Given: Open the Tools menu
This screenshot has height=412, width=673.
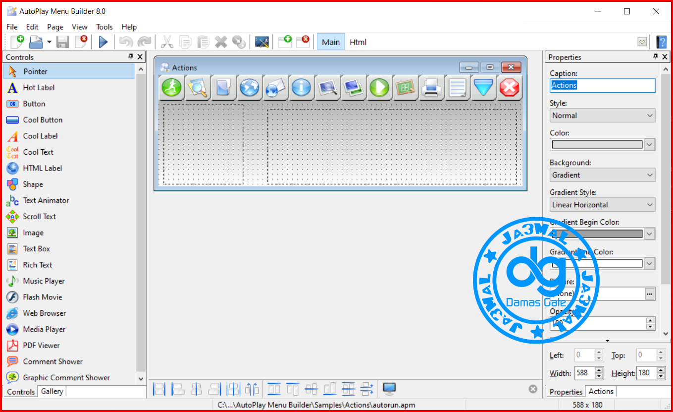Looking at the screenshot, I should point(104,27).
